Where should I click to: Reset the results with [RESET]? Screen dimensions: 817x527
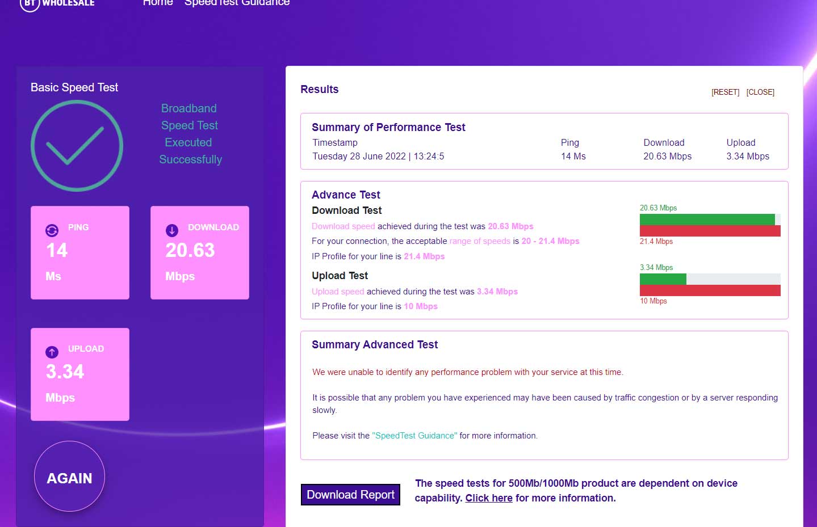pos(725,92)
